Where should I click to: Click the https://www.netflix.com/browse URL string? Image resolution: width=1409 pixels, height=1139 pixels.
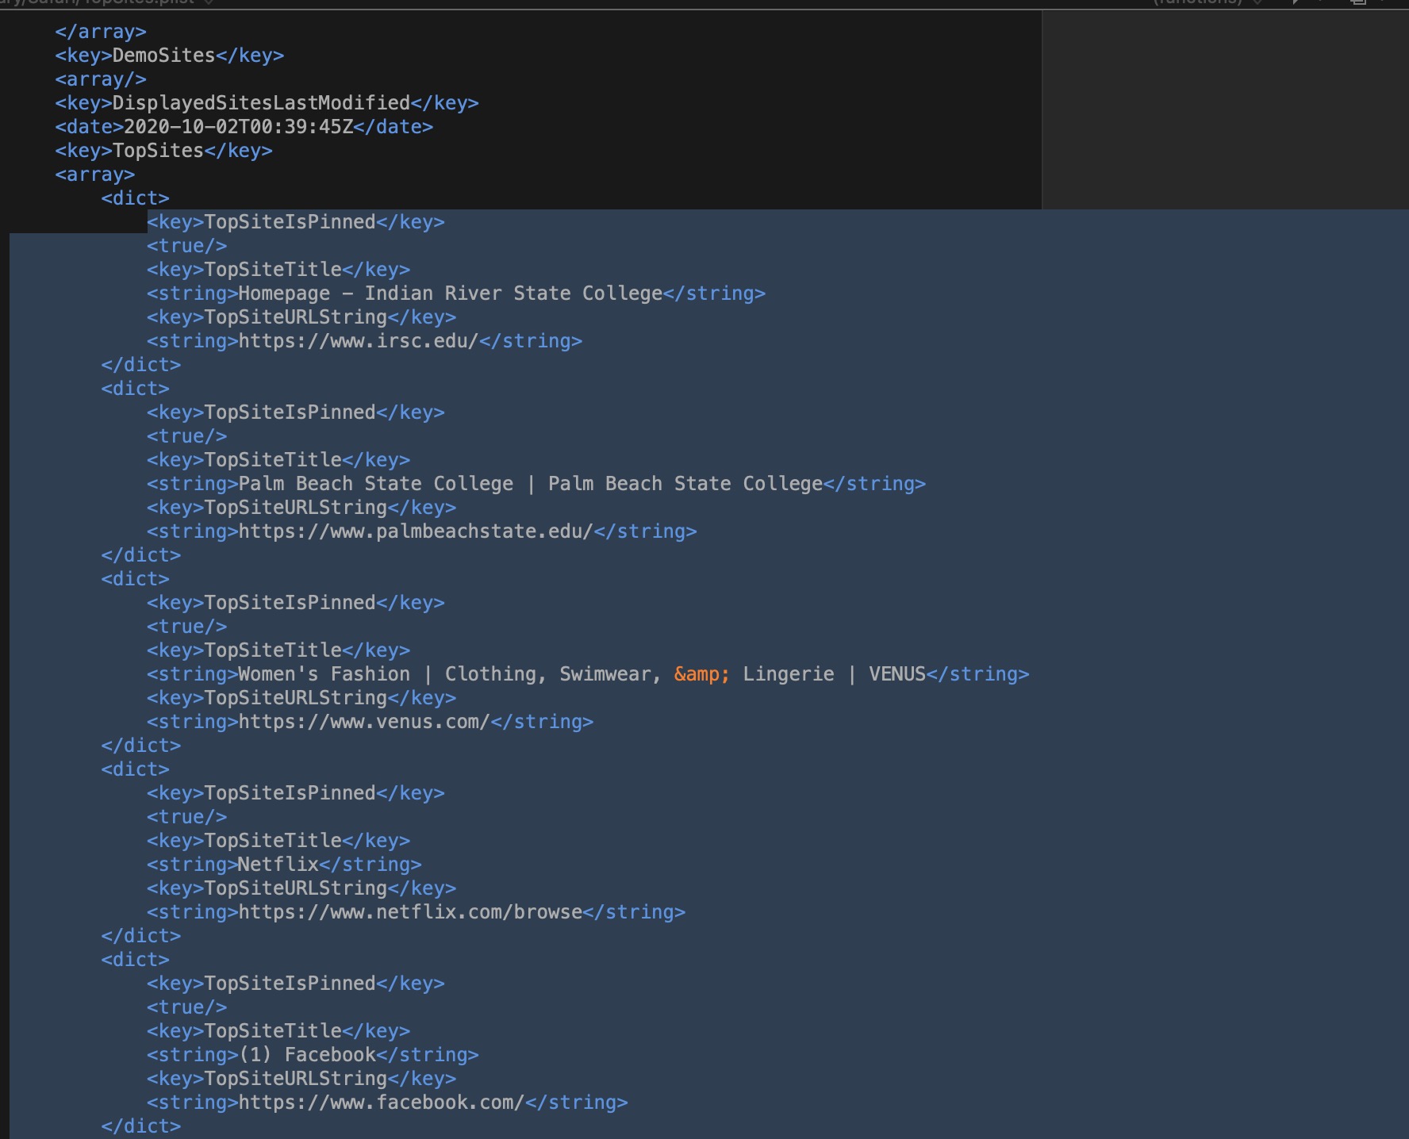(x=416, y=912)
